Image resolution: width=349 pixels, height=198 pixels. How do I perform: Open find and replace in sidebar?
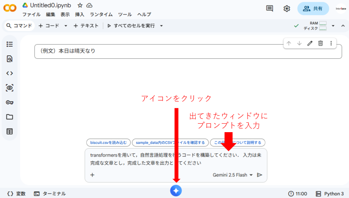click(x=9, y=59)
